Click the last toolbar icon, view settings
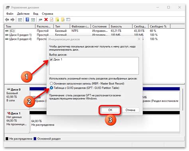Image resolution: width=189 pixels, height=151 pixels. pyautogui.click(x=68, y=20)
